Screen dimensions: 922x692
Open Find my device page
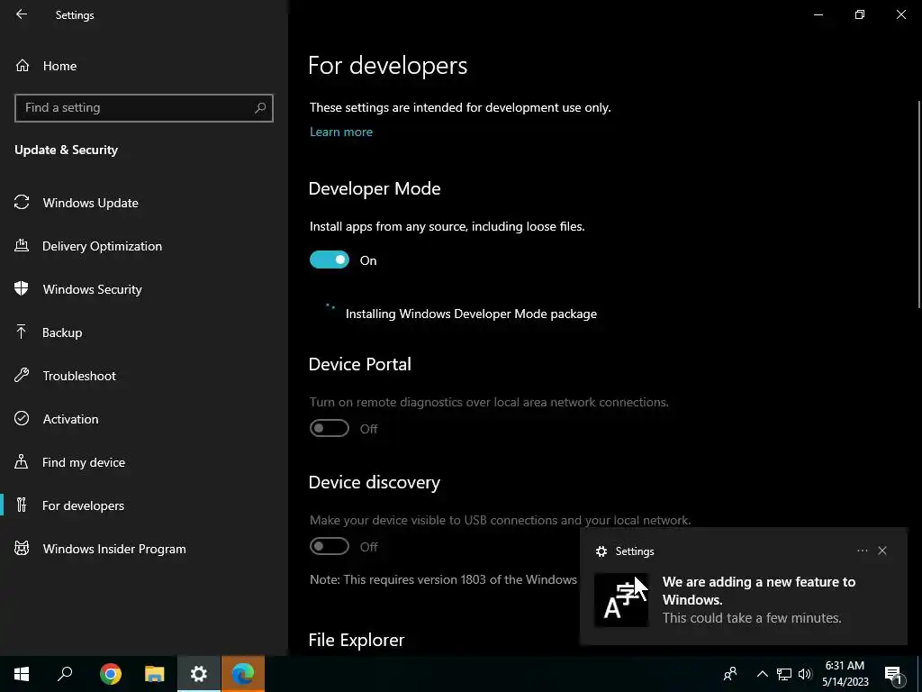(144, 462)
